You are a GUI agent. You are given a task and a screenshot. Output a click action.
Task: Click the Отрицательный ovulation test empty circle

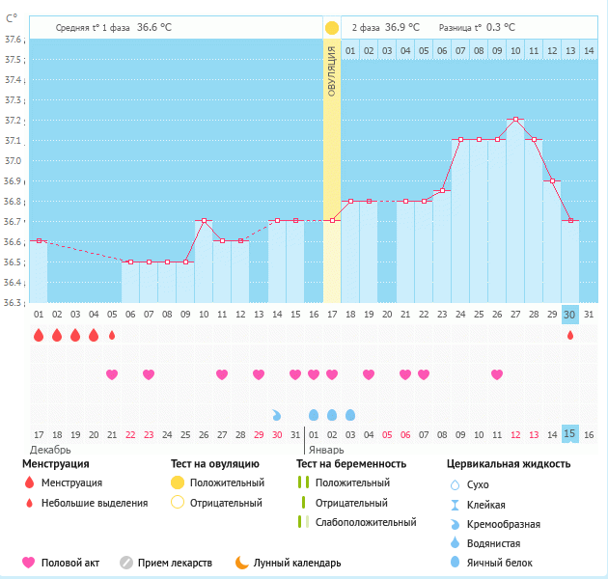(177, 503)
